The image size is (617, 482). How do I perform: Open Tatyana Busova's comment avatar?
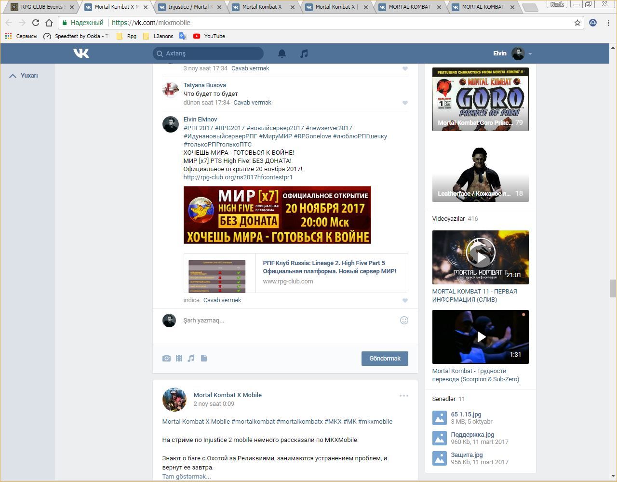click(x=171, y=90)
